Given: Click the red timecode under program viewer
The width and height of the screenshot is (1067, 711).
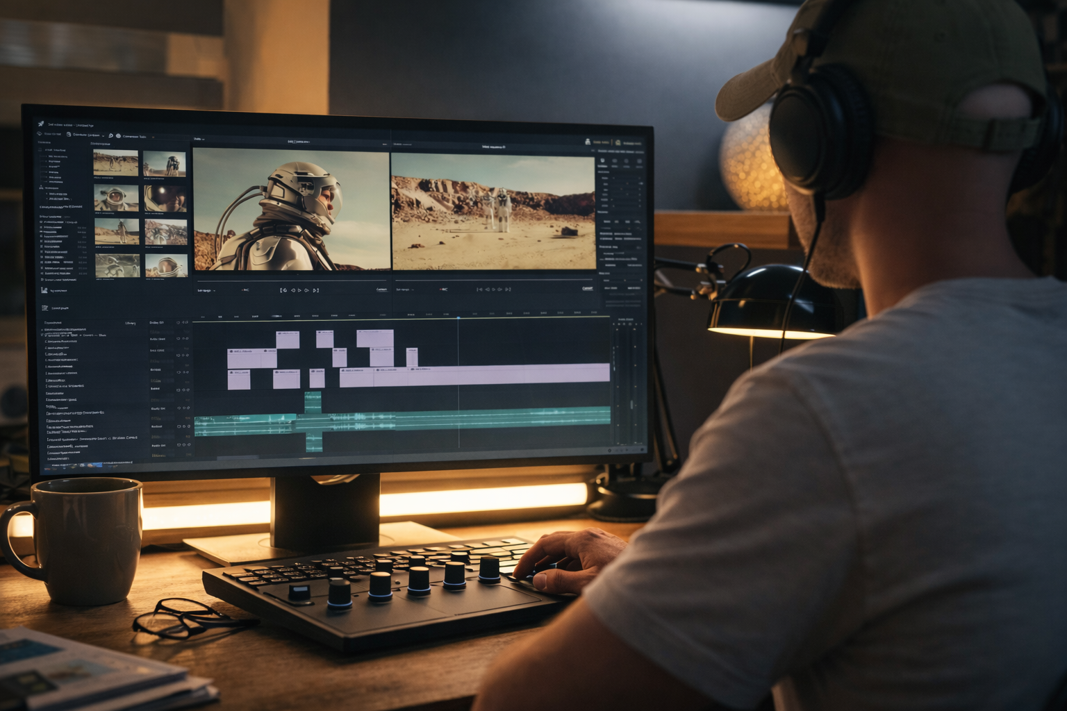Looking at the screenshot, I should click(444, 289).
